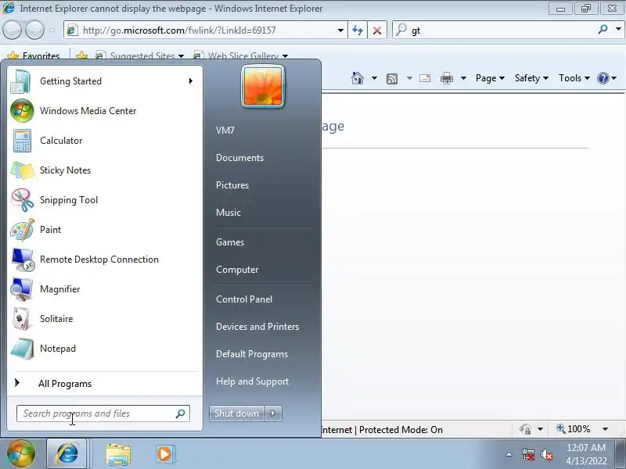Click the RSS feeds icon
Viewport: 626px width, 469px height.
392,79
